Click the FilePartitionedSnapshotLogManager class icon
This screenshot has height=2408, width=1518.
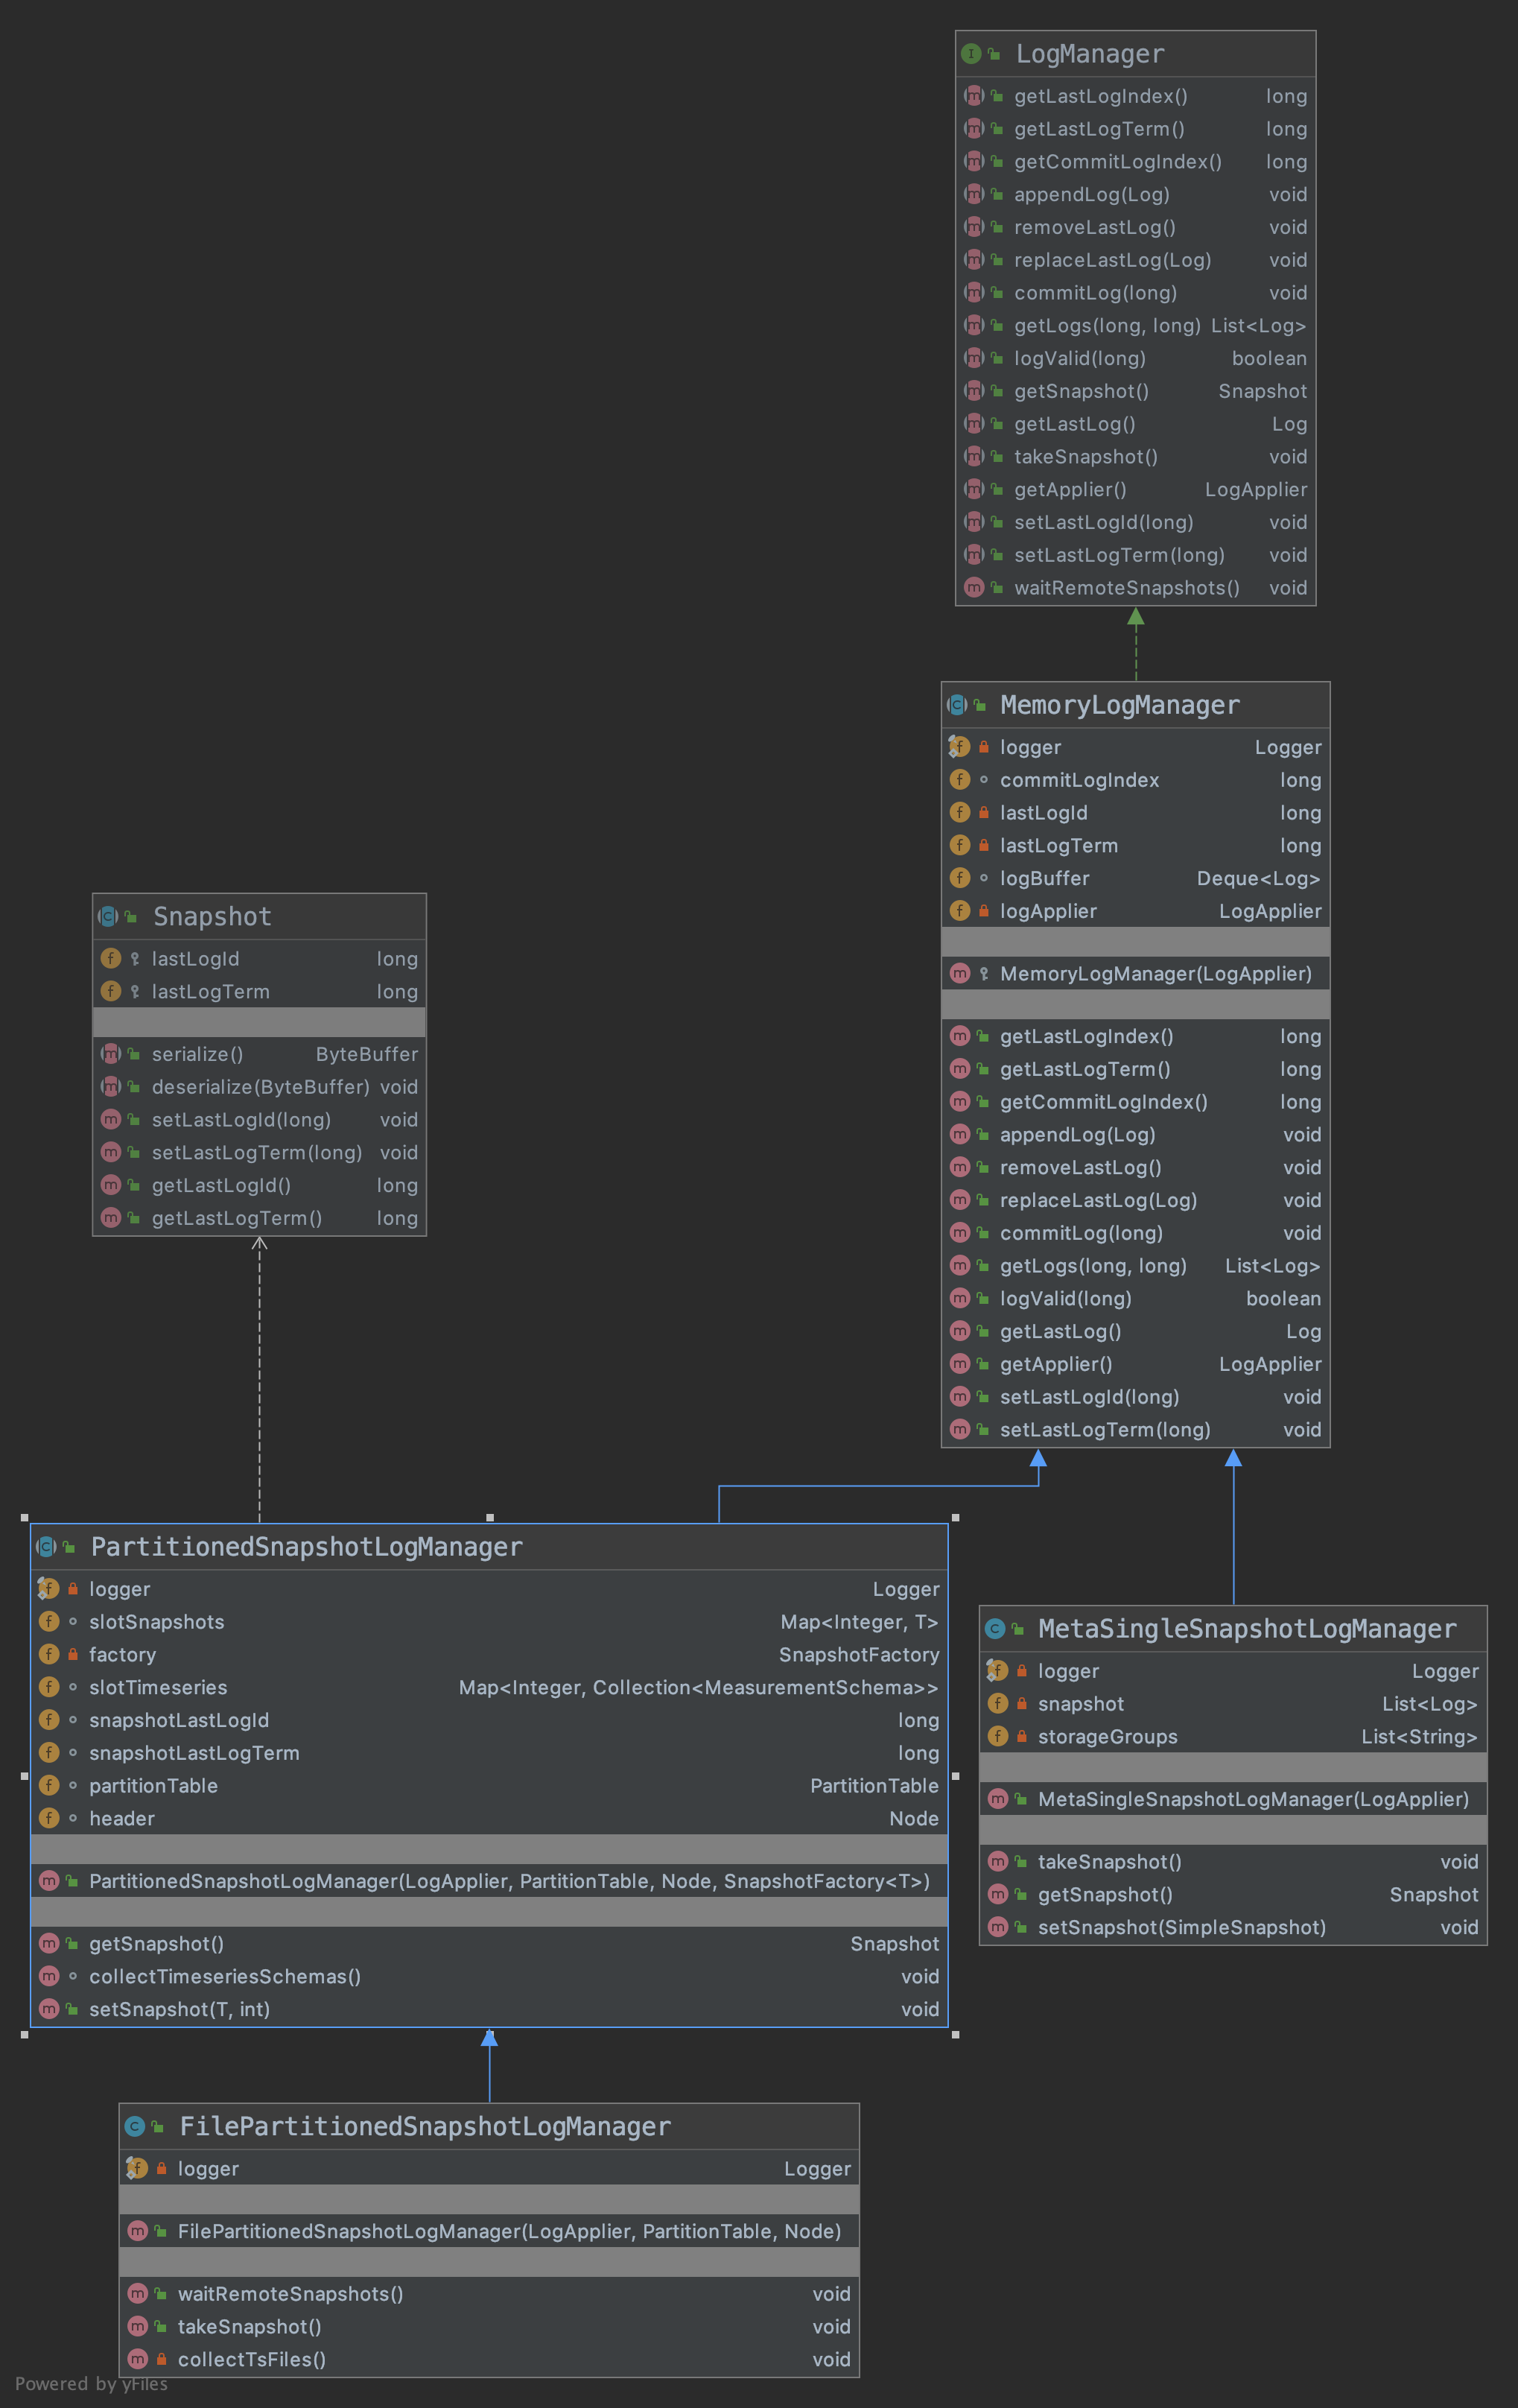pyautogui.click(x=135, y=2127)
